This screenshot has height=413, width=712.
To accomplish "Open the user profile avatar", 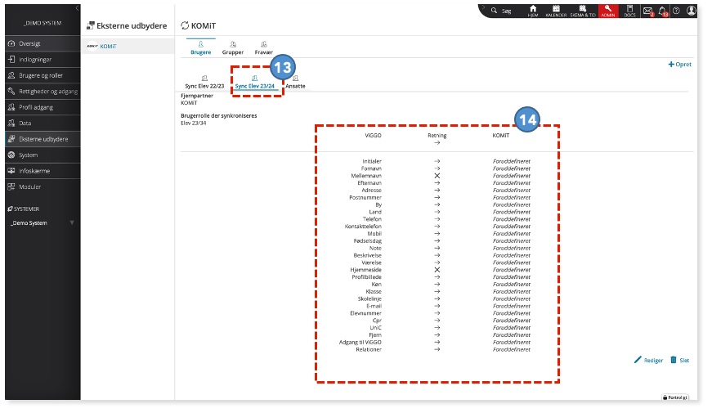I will click(691, 11).
